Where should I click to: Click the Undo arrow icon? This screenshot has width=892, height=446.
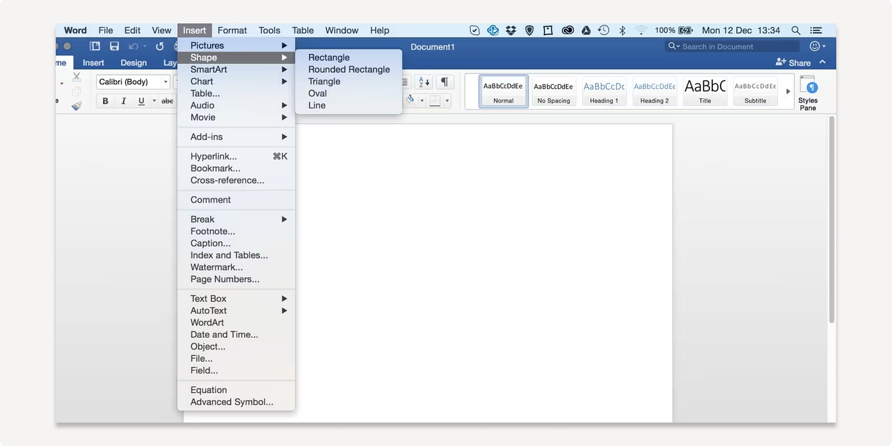133,46
